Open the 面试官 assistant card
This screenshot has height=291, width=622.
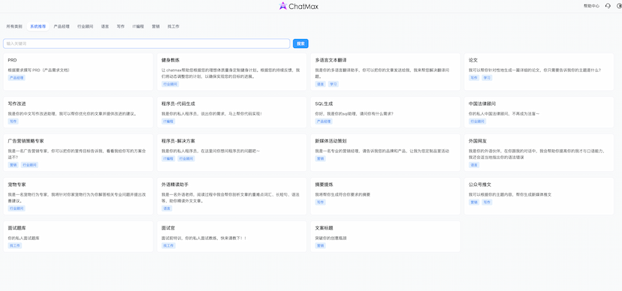(x=231, y=236)
